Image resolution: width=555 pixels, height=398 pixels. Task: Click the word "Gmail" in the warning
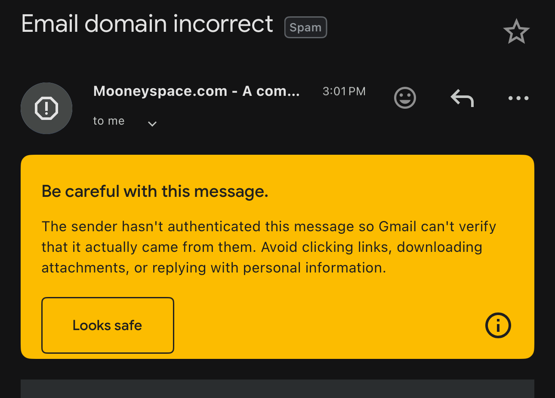point(397,227)
